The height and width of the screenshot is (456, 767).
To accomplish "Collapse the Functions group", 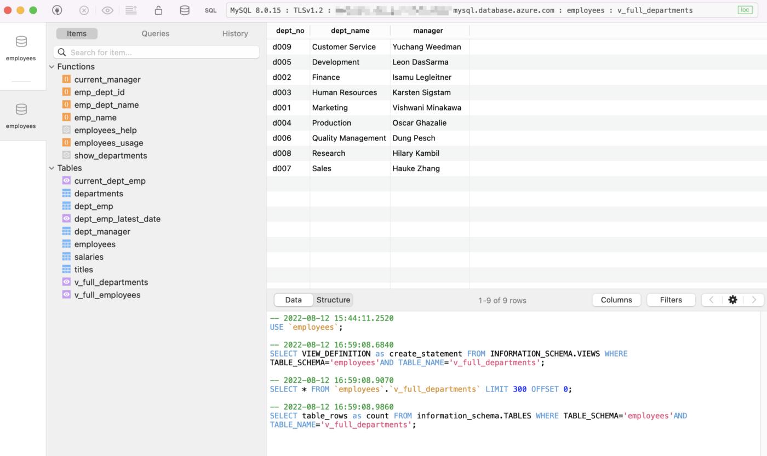I will click(x=52, y=67).
